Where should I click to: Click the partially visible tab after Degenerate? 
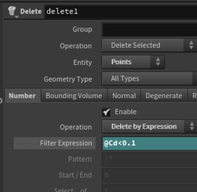coord(192,95)
